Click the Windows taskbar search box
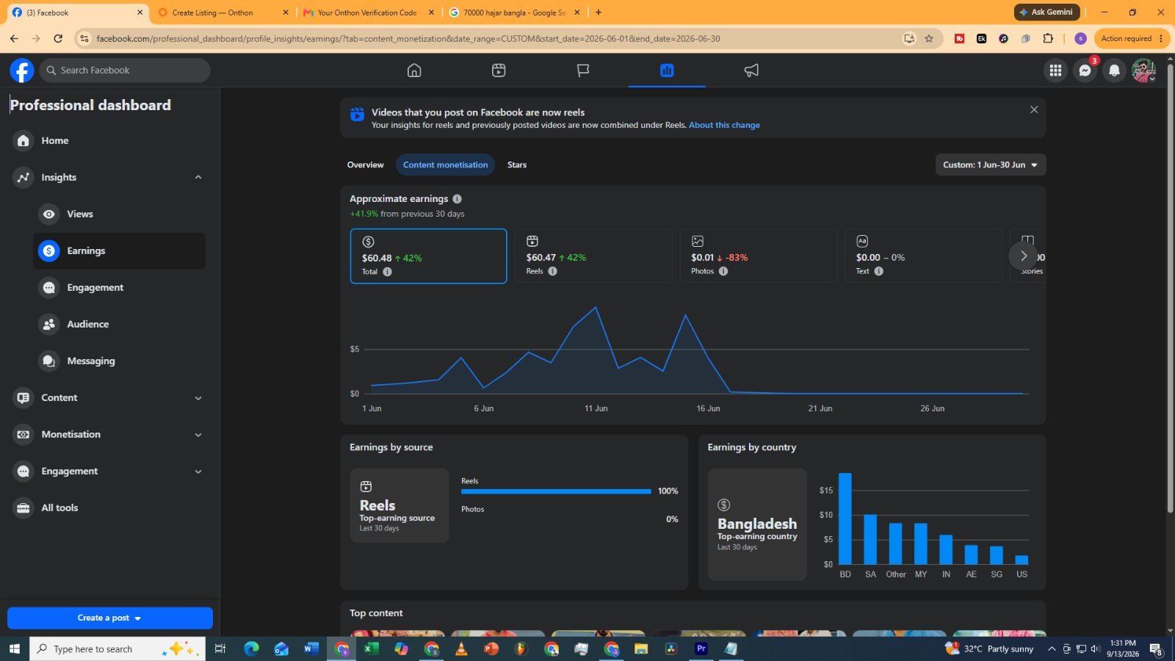This screenshot has height=661, width=1175. point(117,649)
